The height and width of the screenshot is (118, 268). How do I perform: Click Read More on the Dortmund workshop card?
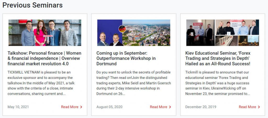tap(159, 107)
